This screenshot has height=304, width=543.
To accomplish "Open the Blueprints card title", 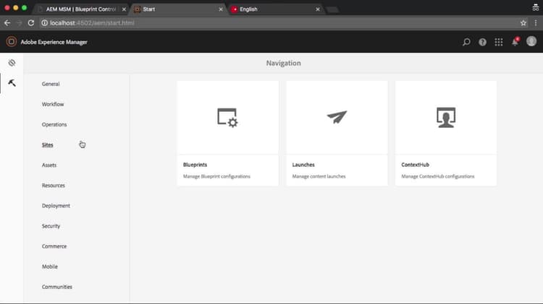I will (195, 165).
